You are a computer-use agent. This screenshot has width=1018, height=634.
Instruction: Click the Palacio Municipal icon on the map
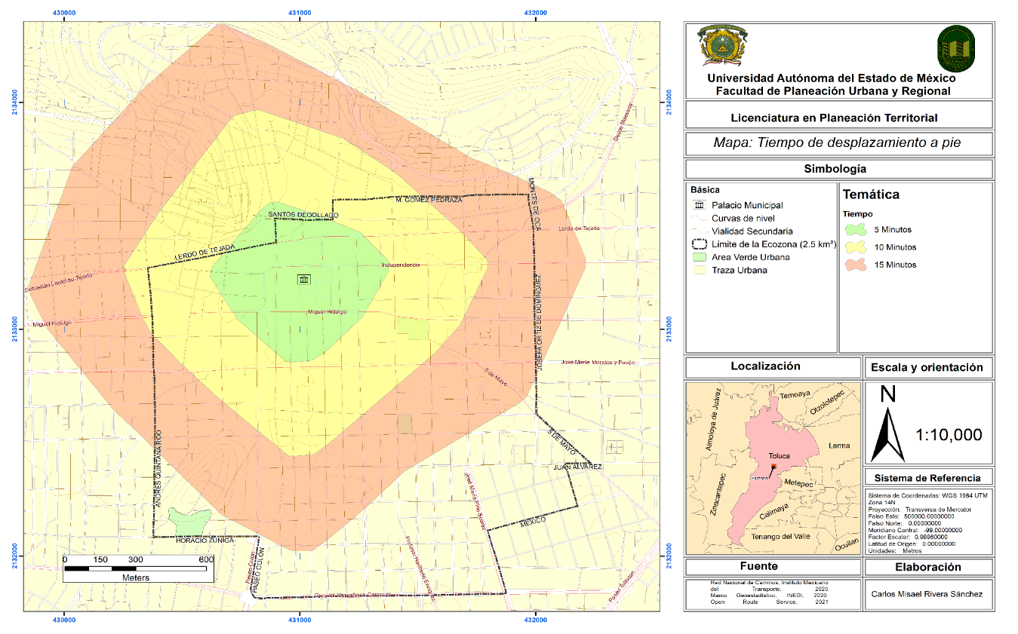tap(303, 280)
